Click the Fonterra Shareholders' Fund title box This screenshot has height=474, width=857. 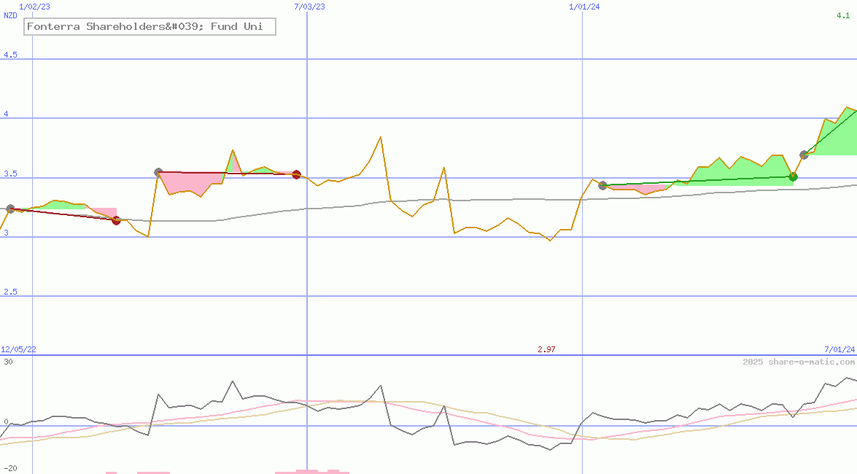(150, 27)
